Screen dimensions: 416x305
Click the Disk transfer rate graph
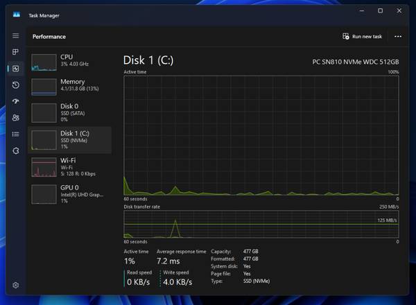click(x=261, y=224)
